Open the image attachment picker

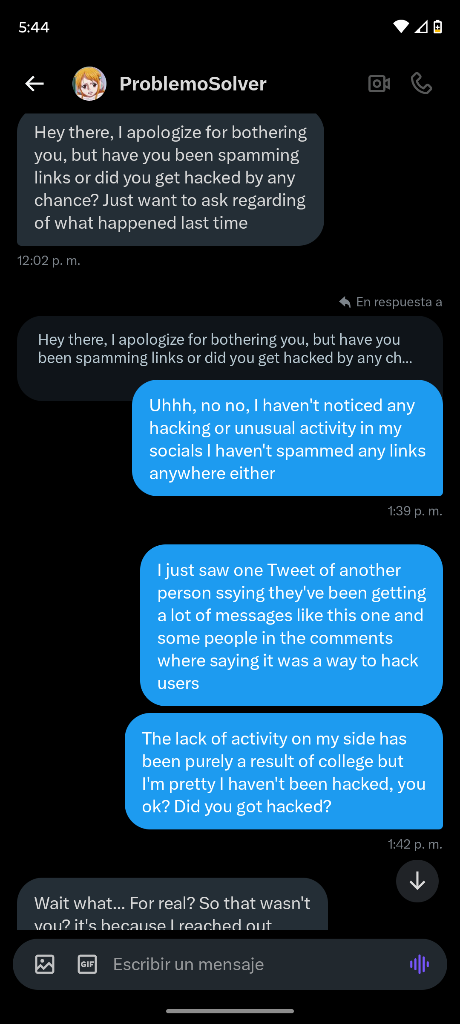tap(45, 964)
